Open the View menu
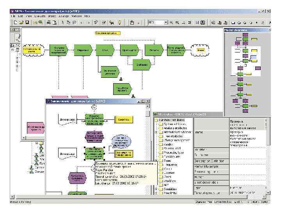The height and width of the screenshot is (210, 281). point(28,16)
